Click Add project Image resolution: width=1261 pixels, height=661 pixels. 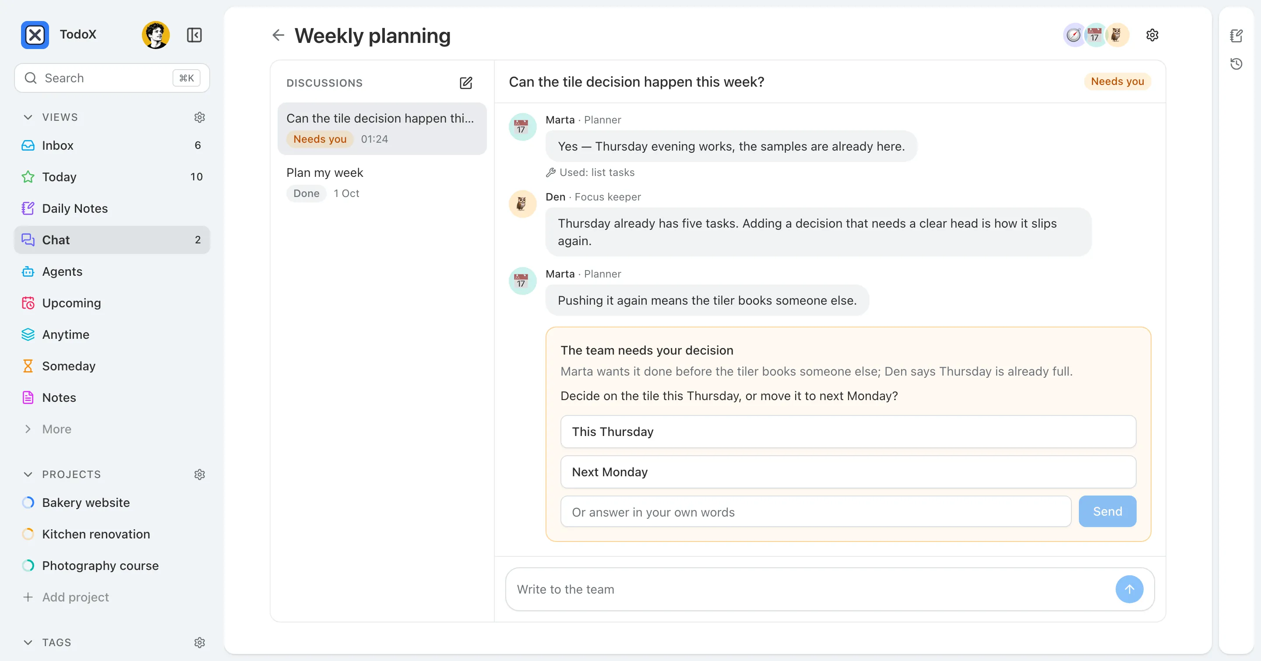point(112,597)
